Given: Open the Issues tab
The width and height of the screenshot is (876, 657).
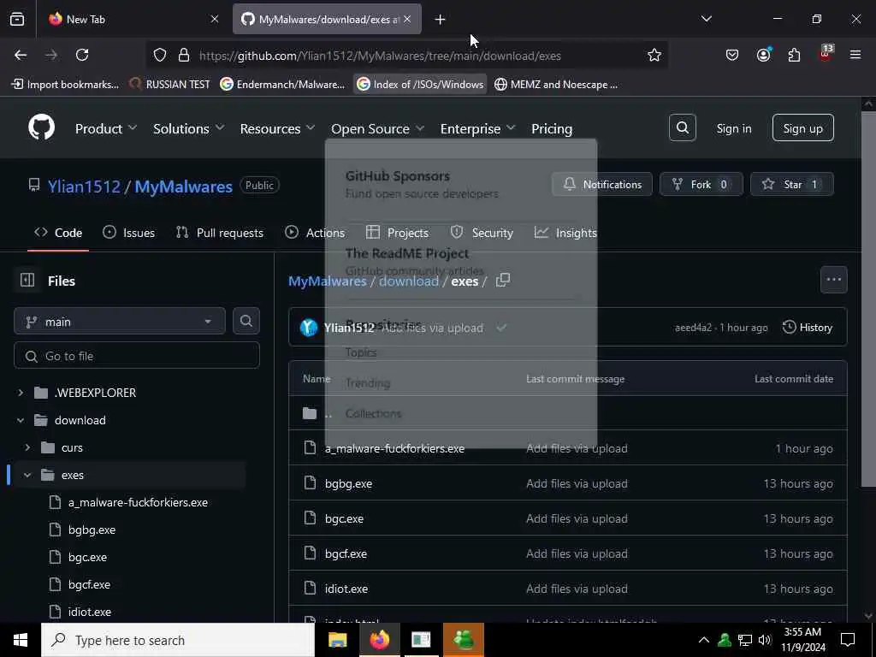Looking at the screenshot, I should [129, 233].
